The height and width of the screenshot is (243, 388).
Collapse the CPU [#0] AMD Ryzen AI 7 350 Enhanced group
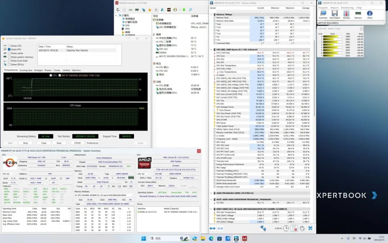pos(211,49)
